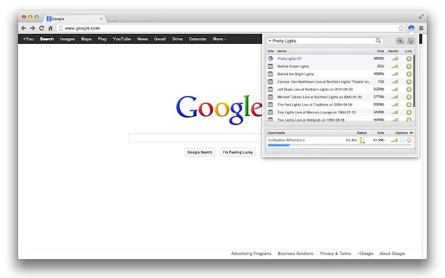Go to Maps in the Google bar
This screenshot has width=445, height=278.
pyautogui.click(x=86, y=39)
